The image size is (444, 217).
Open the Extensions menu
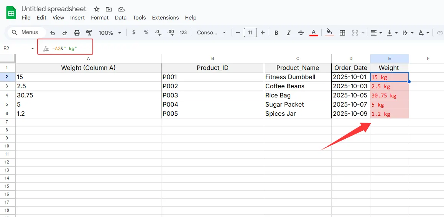pyautogui.click(x=165, y=18)
